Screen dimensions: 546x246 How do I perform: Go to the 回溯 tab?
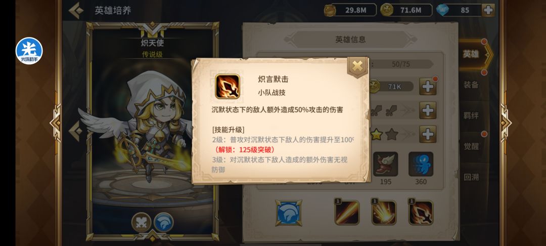[x=471, y=177]
